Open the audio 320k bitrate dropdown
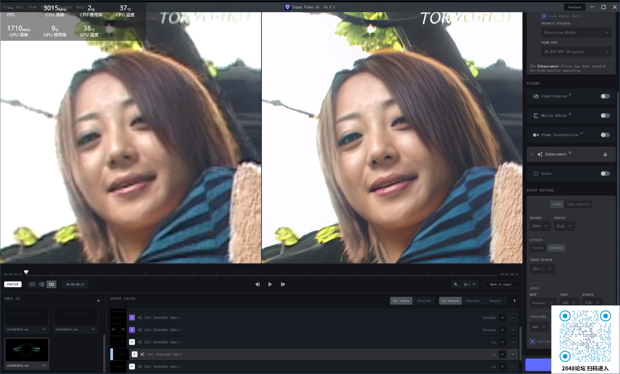Viewport: 620px width, 374px height. [592, 303]
